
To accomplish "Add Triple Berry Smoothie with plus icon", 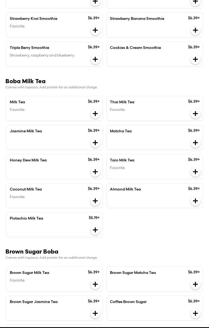I will tap(95, 59).
